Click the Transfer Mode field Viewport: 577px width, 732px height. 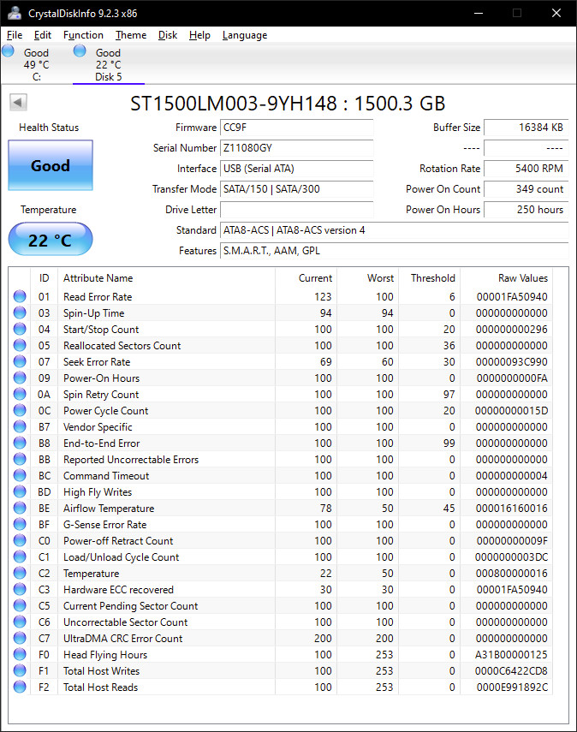coord(296,189)
